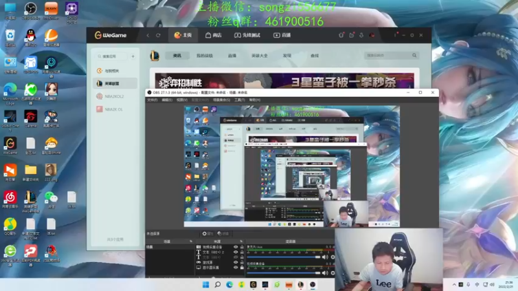Pop out the OBS sources dock via its header icon
This screenshot has width=518, height=291.
(241, 241)
